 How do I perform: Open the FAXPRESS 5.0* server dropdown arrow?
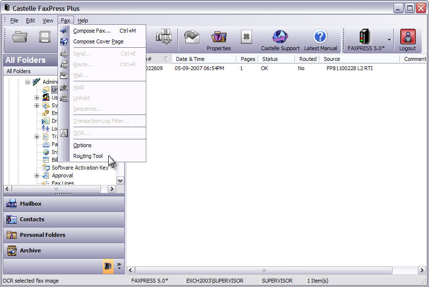pos(389,40)
